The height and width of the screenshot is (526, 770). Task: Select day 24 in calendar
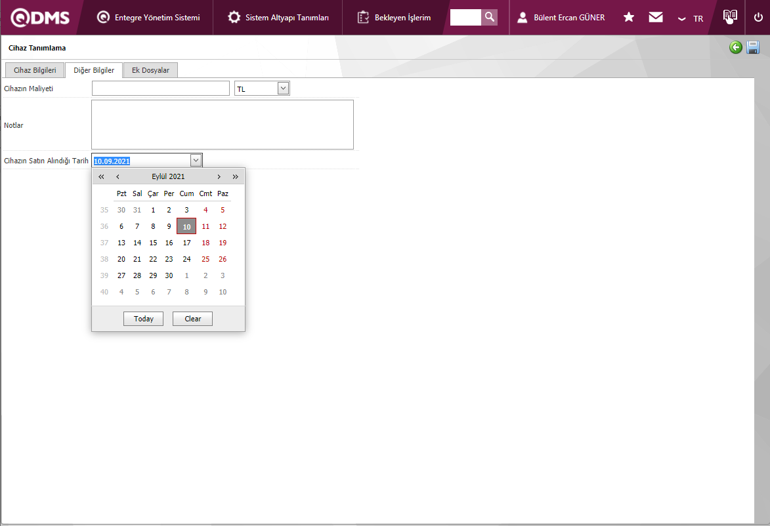click(x=186, y=259)
